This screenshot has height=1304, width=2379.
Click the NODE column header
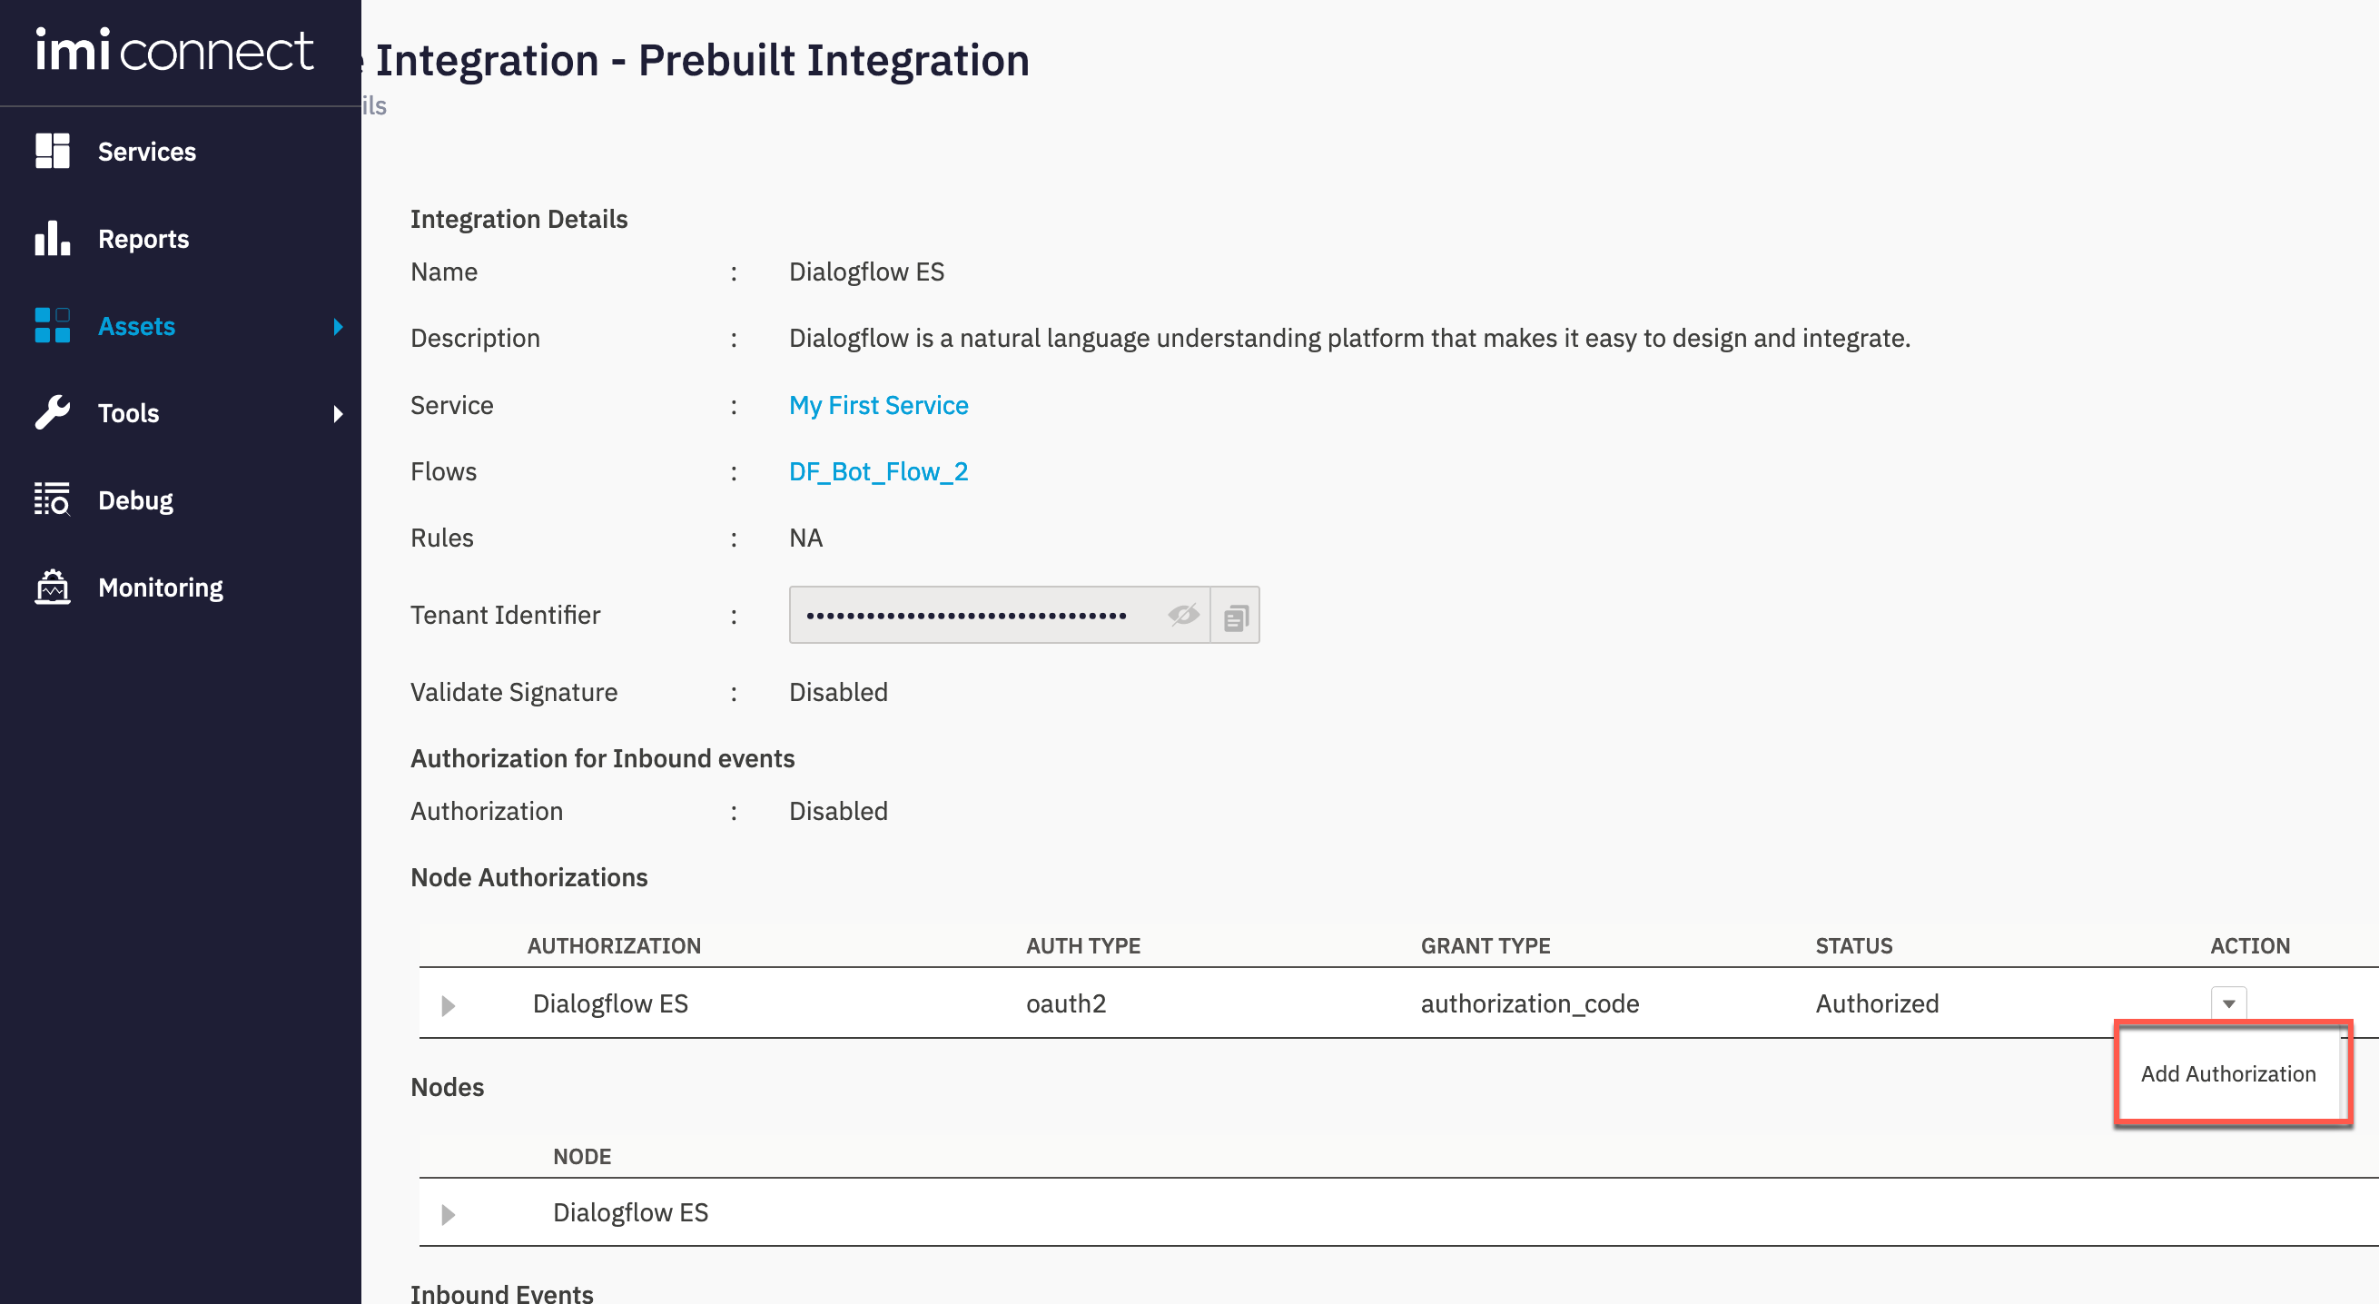[x=582, y=1156]
